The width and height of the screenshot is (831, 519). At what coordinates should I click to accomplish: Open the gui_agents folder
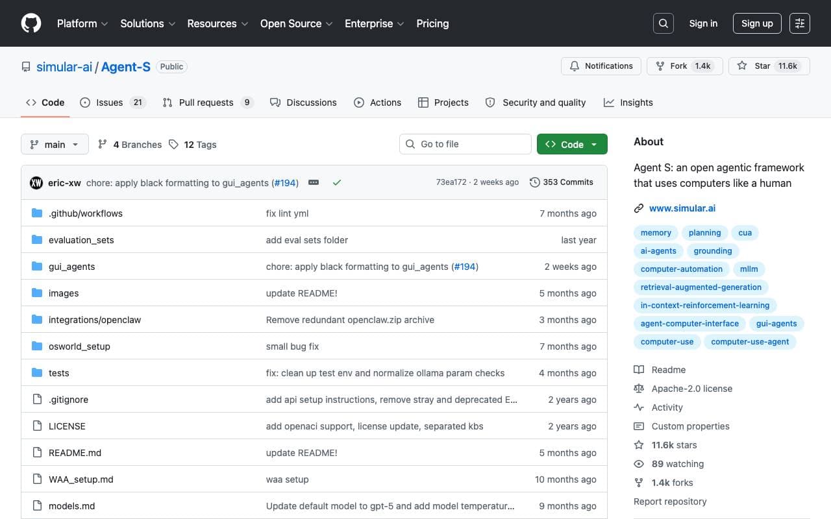[71, 267]
